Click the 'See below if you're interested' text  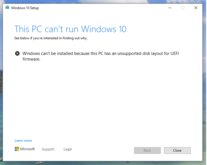point(51,38)
